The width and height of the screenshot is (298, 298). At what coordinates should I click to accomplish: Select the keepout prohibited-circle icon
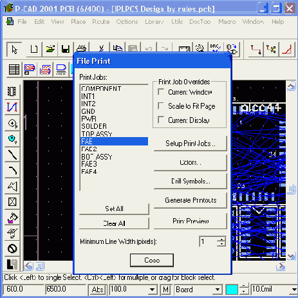point(12,248)
